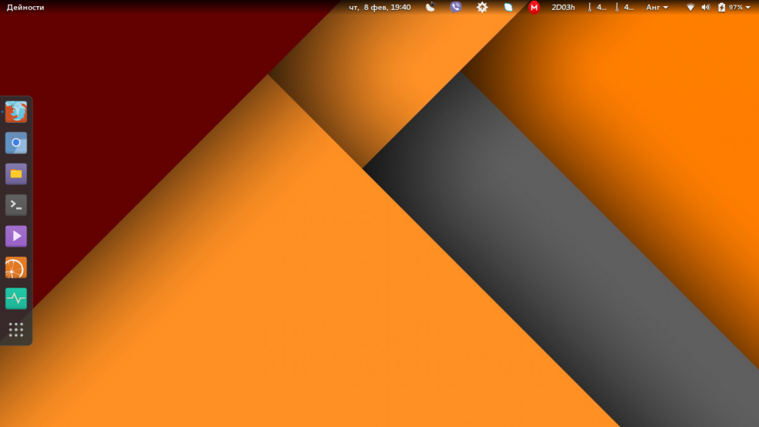Launch Chromium browser from the dock

pyautogui.click(x=16, y=143)
